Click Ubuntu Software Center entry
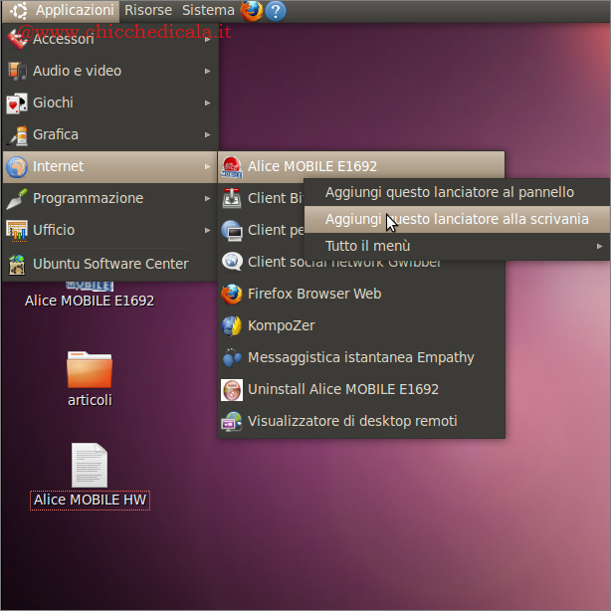The image size is (611, 611). [109, 264]
